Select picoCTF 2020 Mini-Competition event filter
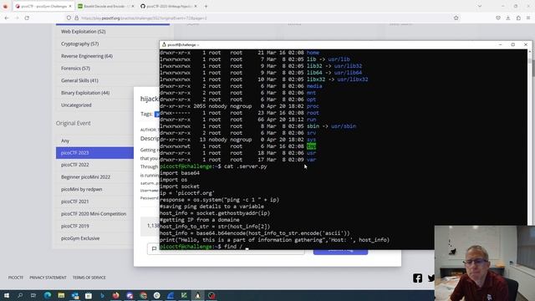535x301 pixels. pyautogui.click(x=94, y=214)
